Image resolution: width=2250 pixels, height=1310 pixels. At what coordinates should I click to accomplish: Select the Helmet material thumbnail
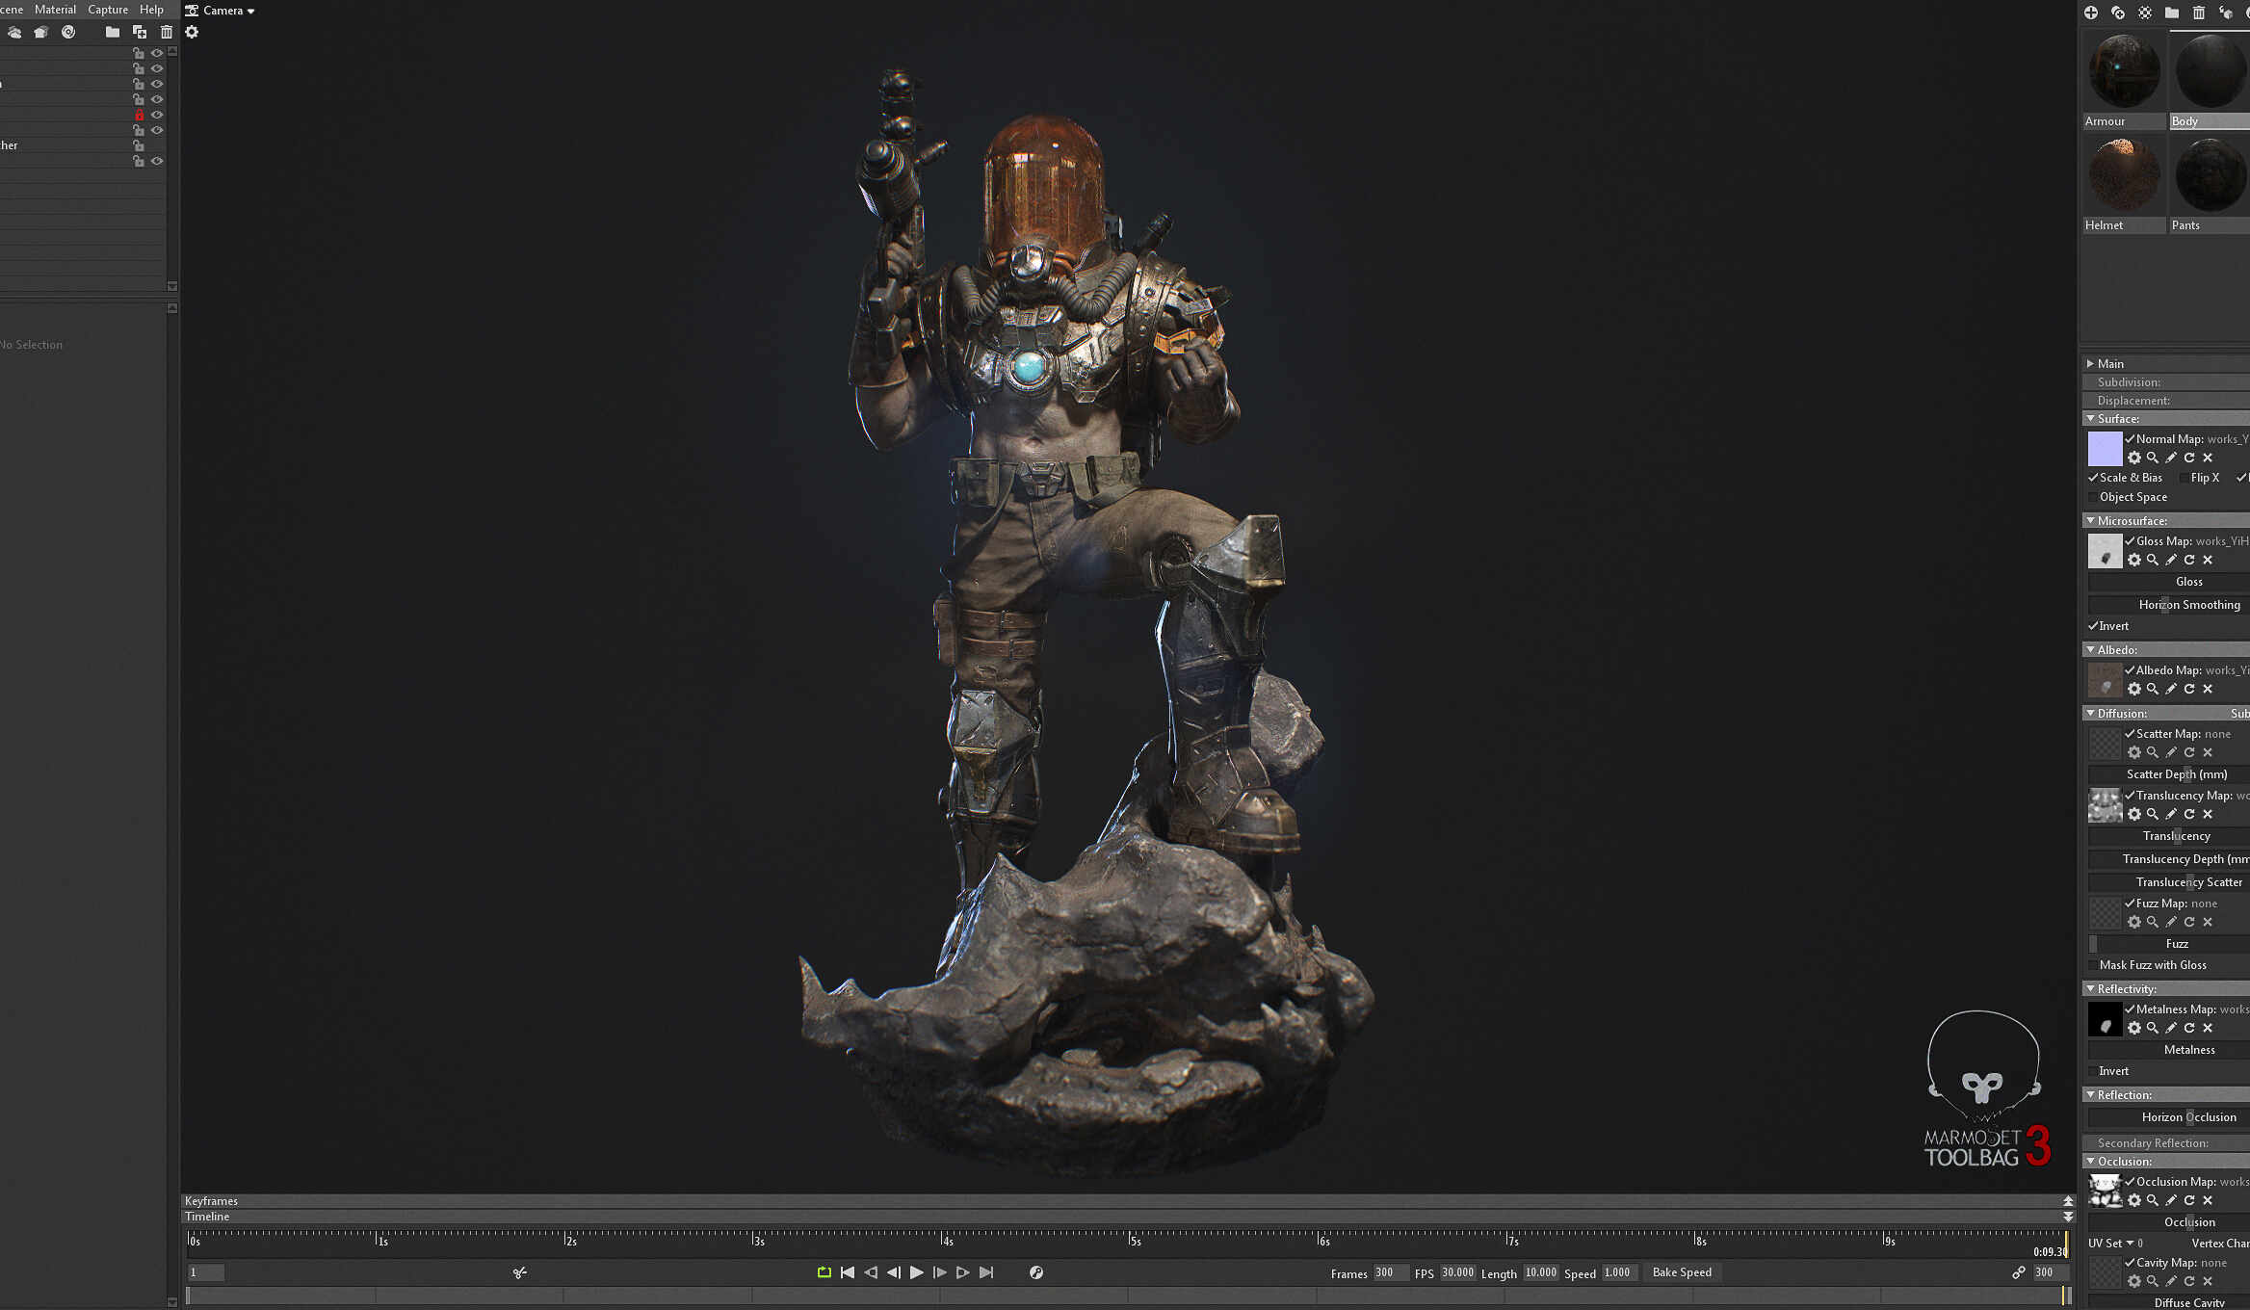tap(2123, 174)
